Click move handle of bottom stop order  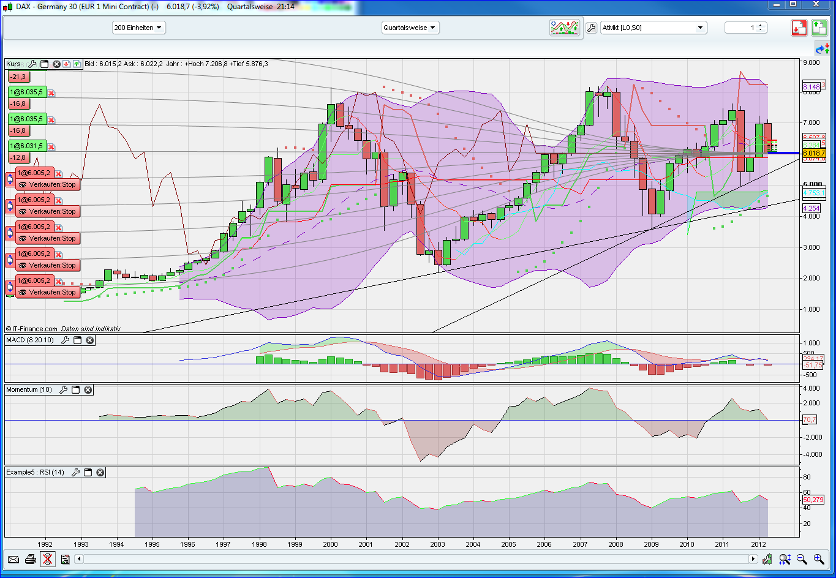pyautogui.click(x=10, y=287)
